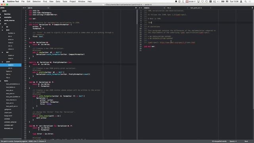Open the user account menu icon
The height and width of the screenshot is (143, 254).
(x=241, y=2)
